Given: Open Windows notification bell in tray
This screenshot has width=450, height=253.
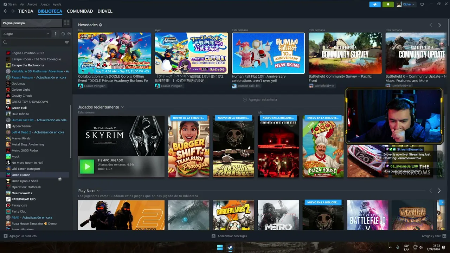Looking at the screenshot, I should point(444,247).
